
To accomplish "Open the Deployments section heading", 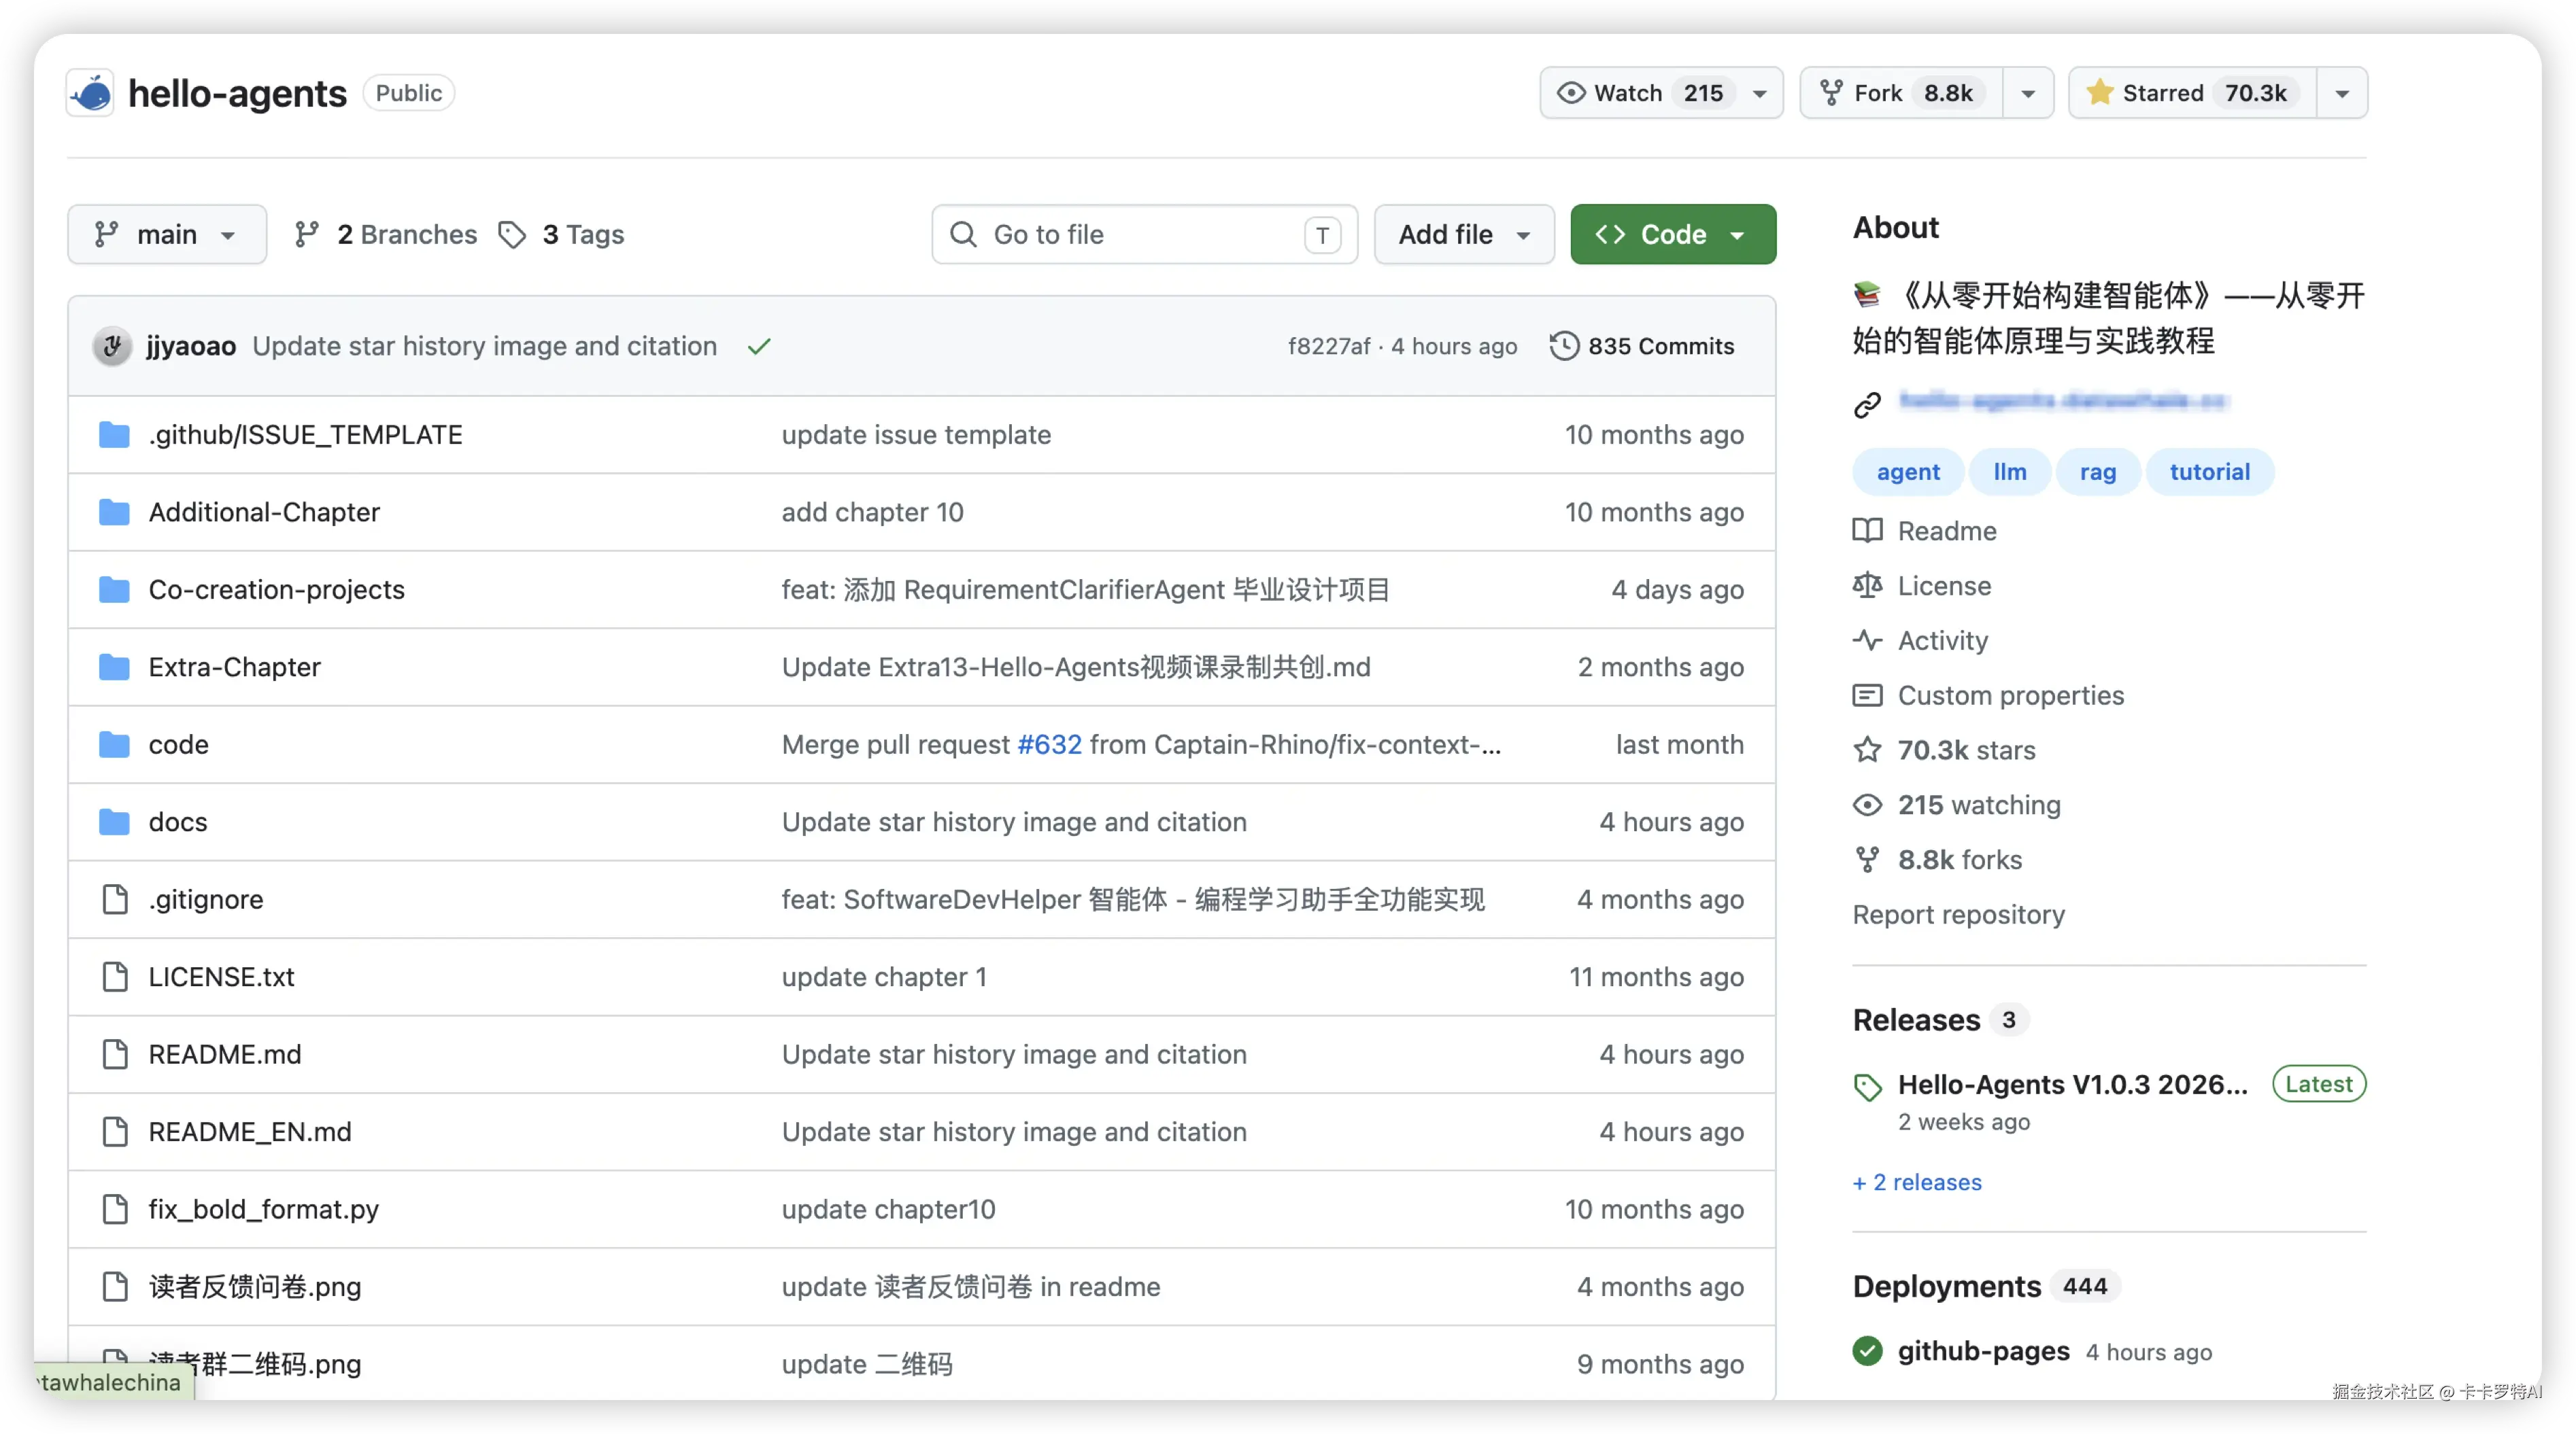I will [x=1946, y=1287].
